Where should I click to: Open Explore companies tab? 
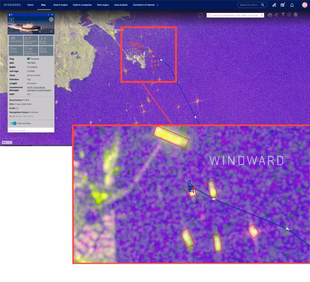click(x=82, y=5)
